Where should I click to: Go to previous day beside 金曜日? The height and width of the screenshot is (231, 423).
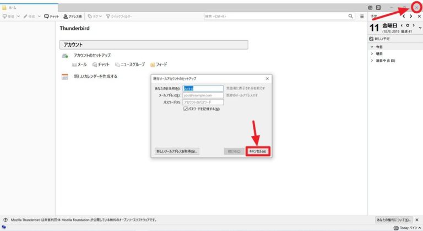[402, 25]
